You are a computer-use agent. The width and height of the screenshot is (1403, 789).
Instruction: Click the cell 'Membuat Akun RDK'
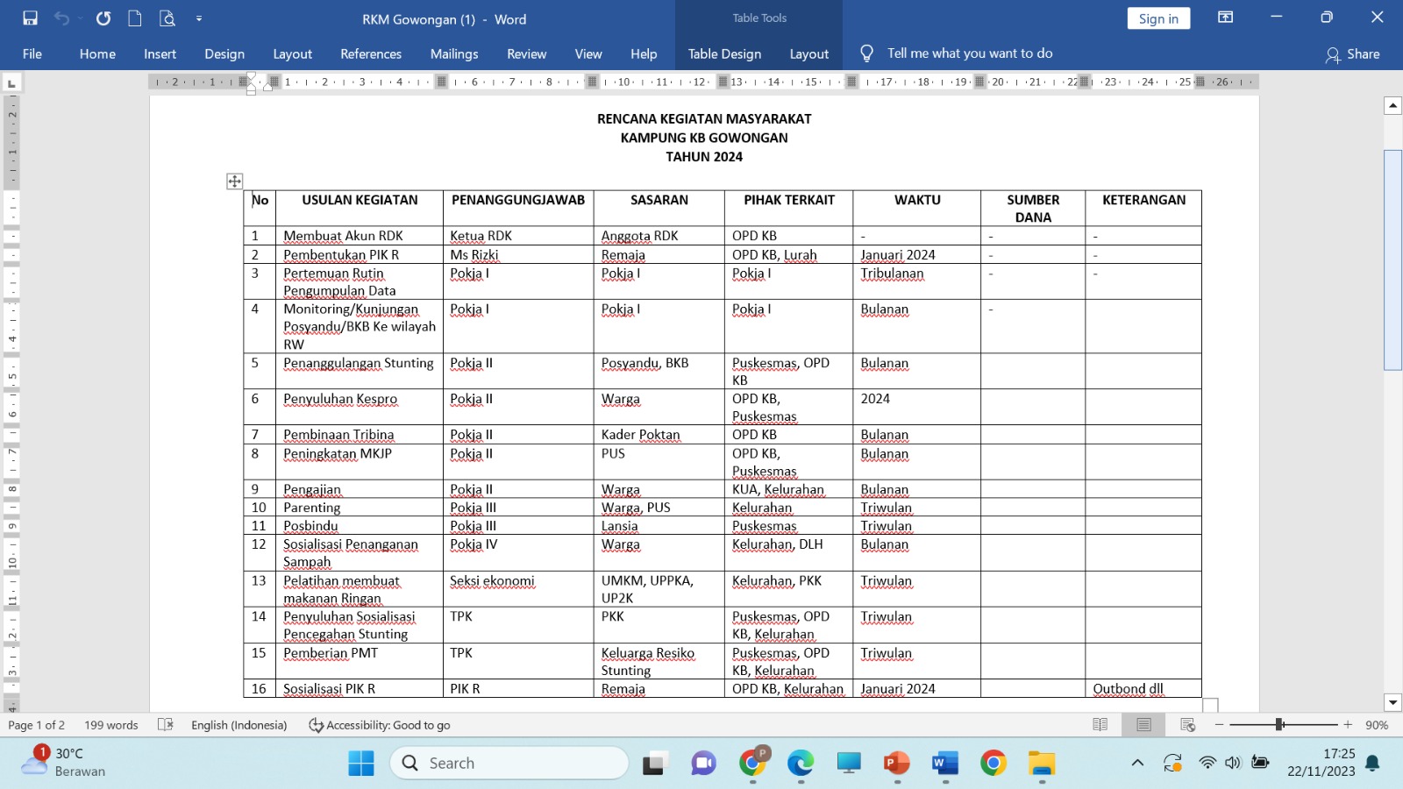pyautogui.click(x=360, y=236)
